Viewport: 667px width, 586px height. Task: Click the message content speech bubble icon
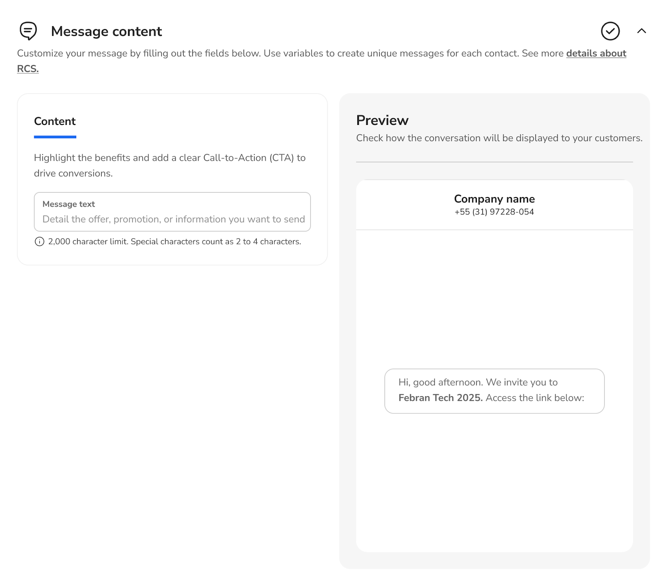pos(28,31)
